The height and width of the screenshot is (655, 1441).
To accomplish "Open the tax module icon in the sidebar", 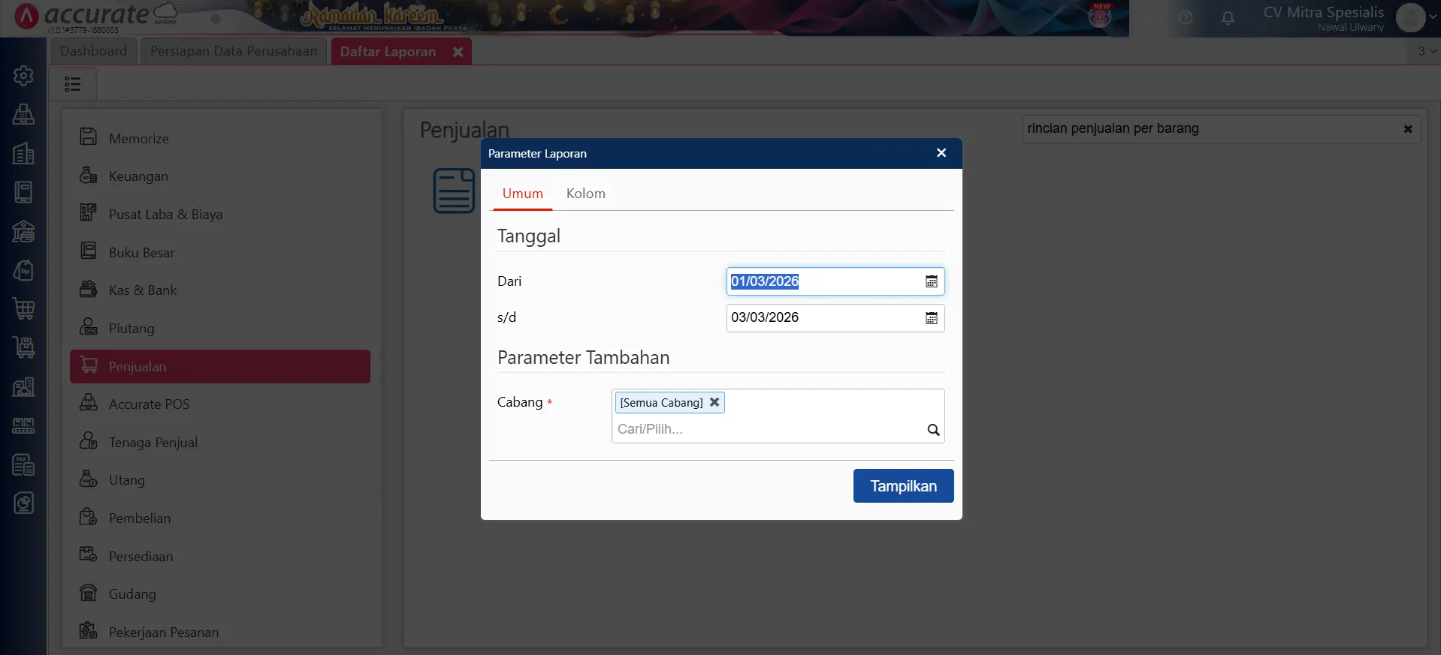I will (x=23, y=464).
